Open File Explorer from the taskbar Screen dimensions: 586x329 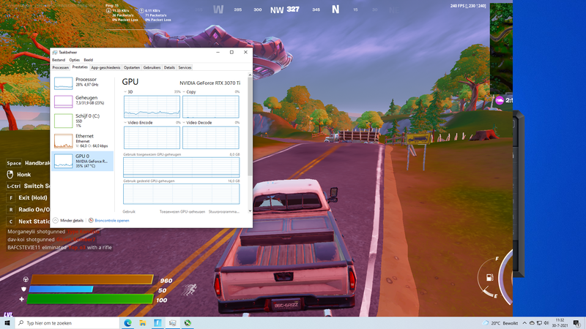tap(143, 323)
